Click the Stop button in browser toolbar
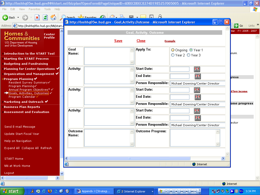This screenshot has width=260, height=195. [37, 18]
